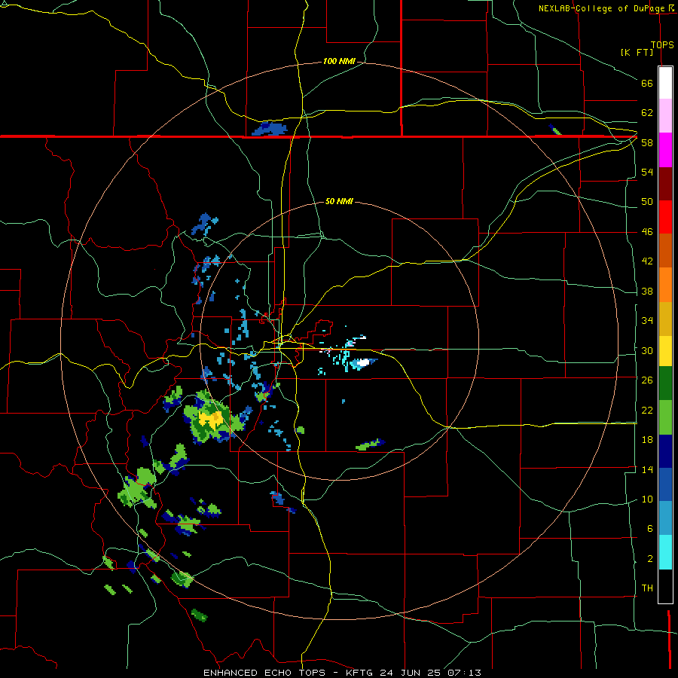Select the white top swatch in legend
This screenshot has width=678, height=678.
[665, 83]
